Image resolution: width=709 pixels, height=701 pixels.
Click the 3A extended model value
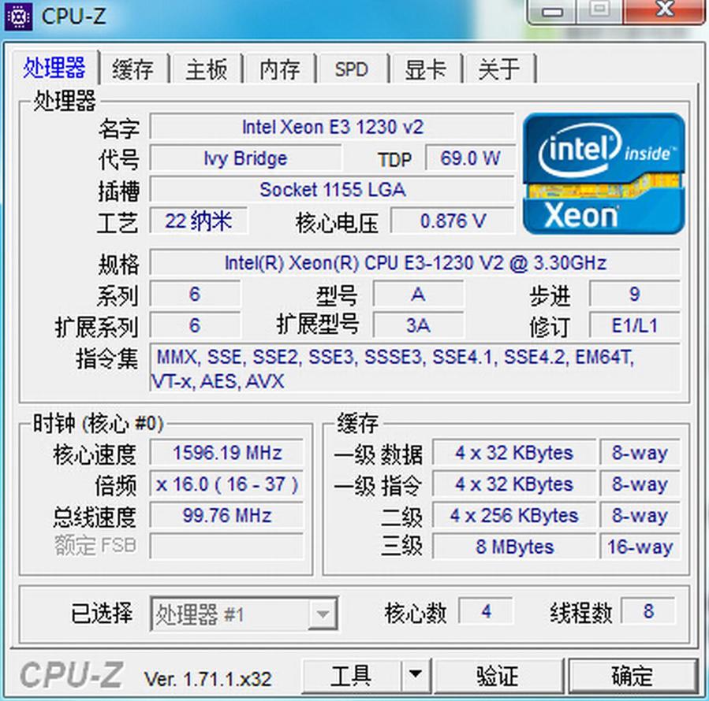tap(418, 325)
